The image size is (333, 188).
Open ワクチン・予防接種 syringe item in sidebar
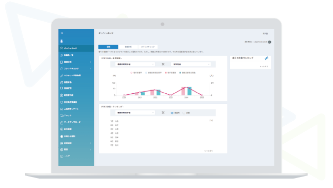click(70, 75)
